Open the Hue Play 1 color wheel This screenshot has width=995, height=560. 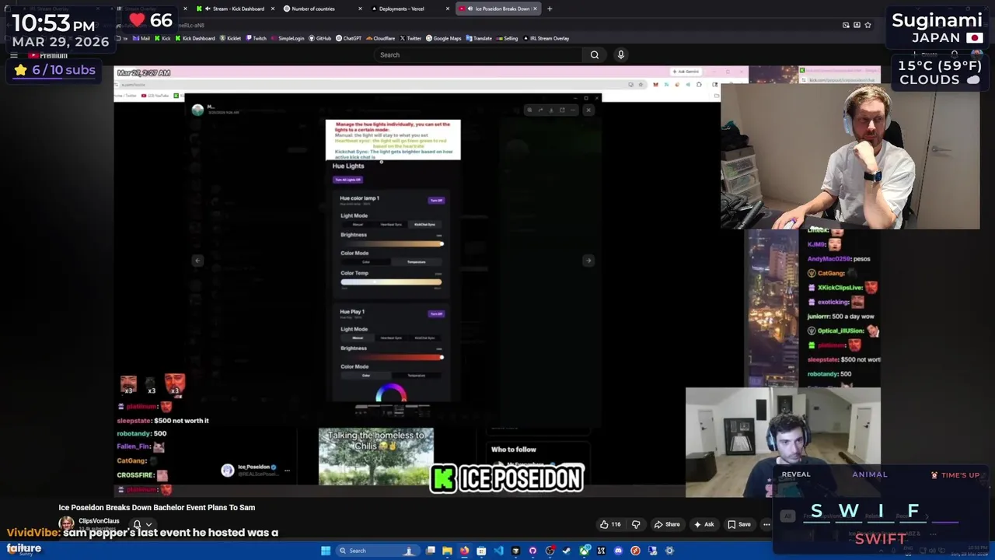391,393
